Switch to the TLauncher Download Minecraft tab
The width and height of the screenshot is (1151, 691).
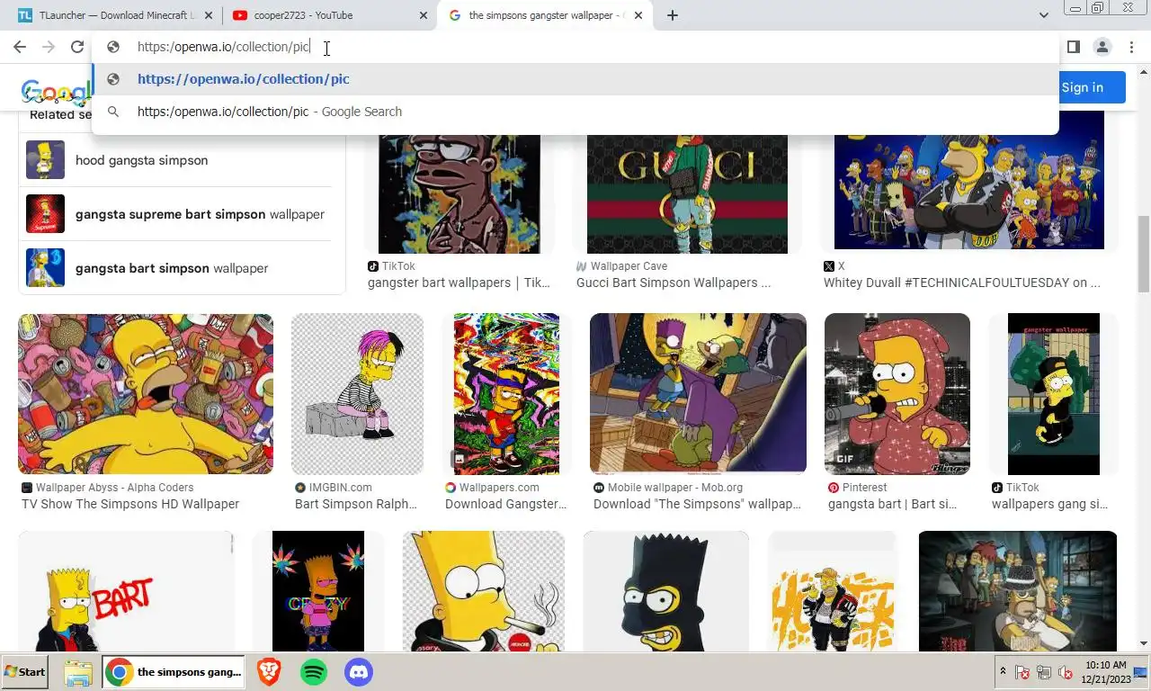(x=115, y=15)
